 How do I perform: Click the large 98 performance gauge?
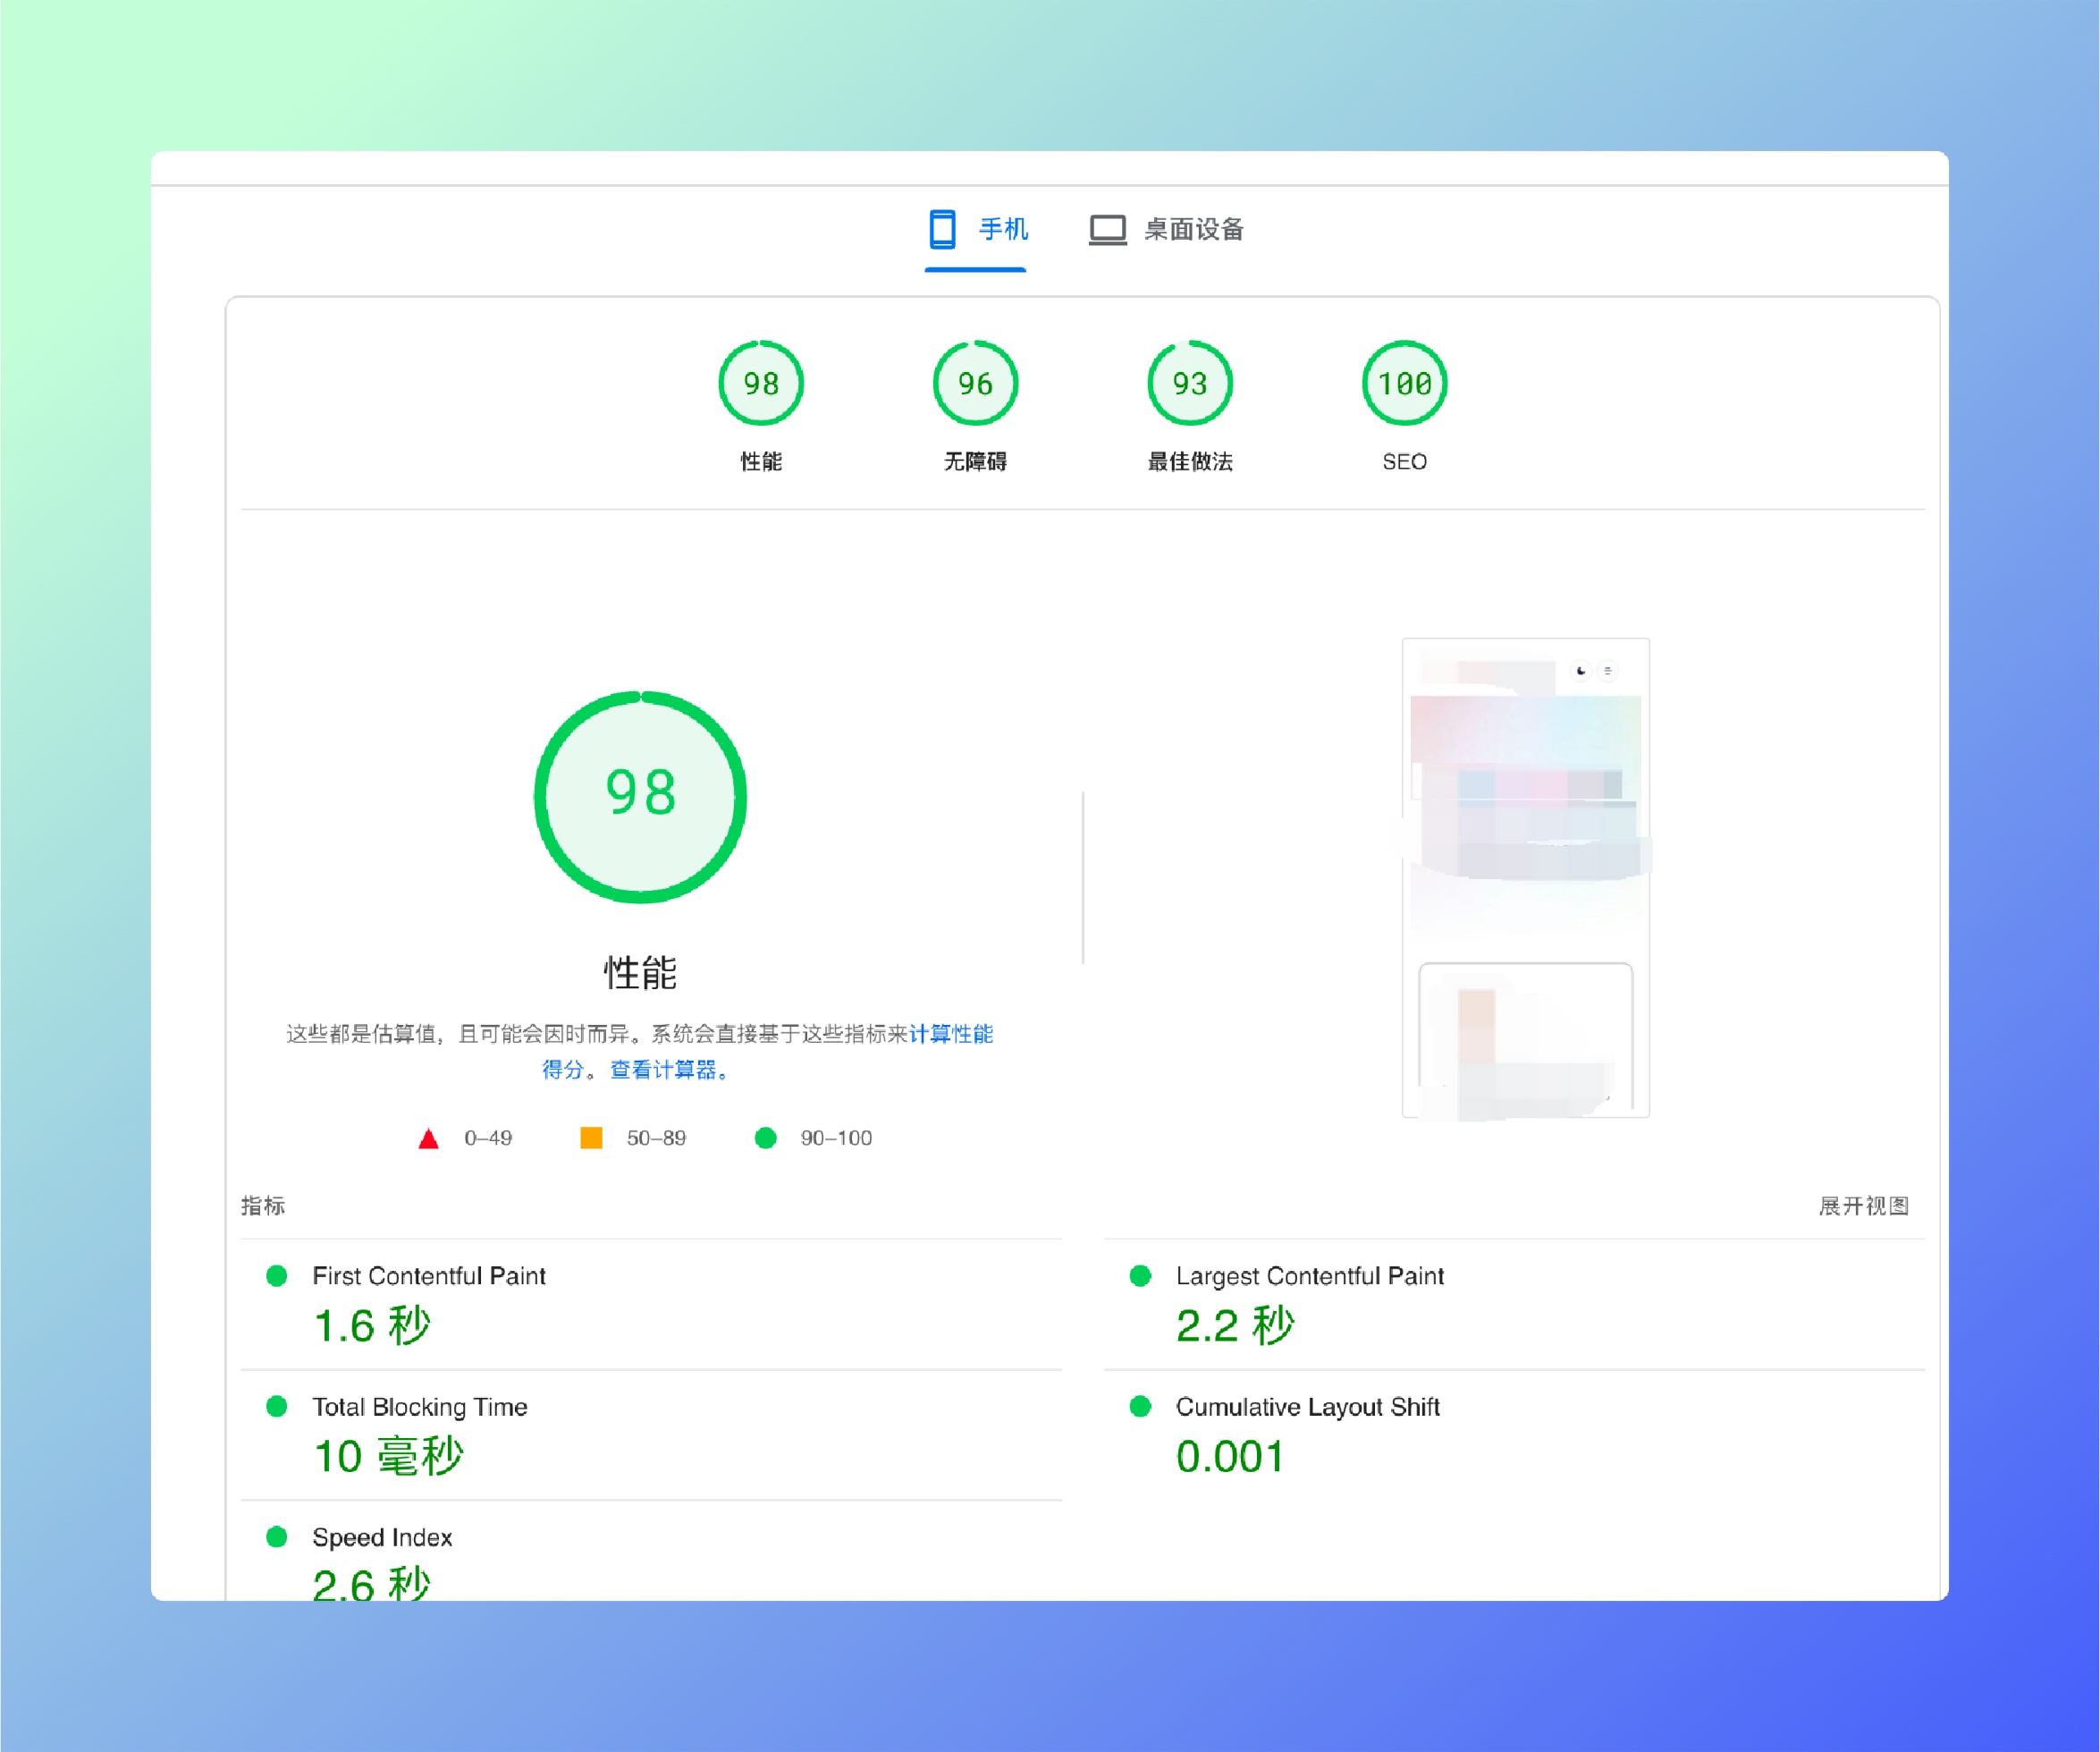tap(640, 797)
